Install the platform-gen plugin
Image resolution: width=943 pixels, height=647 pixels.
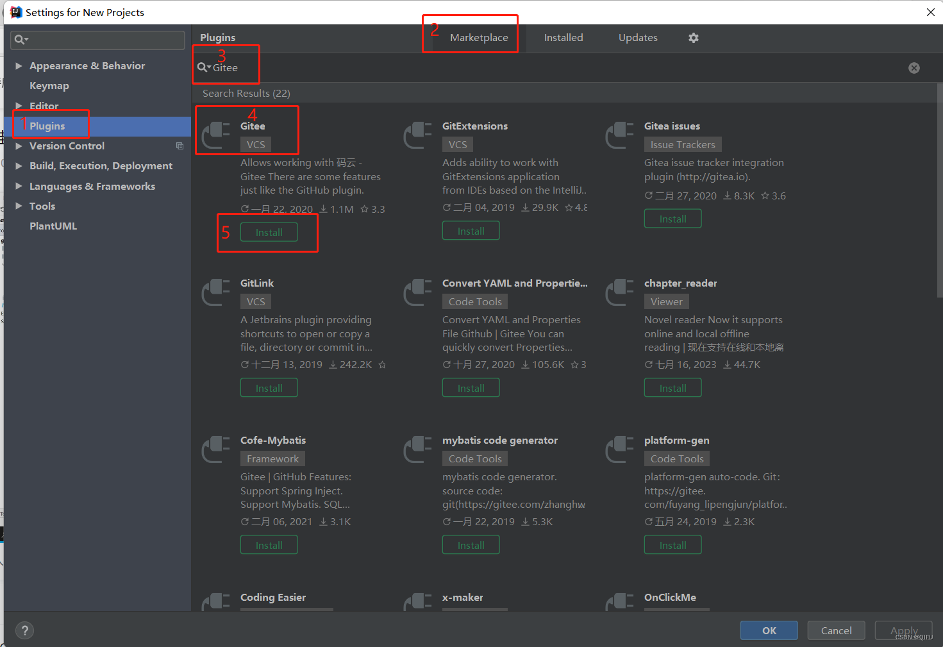(x=673, y=545)
